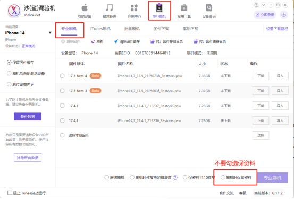Enable 刷机时修复电池健康度 option
294x199 pixels.
click(132, 177)
